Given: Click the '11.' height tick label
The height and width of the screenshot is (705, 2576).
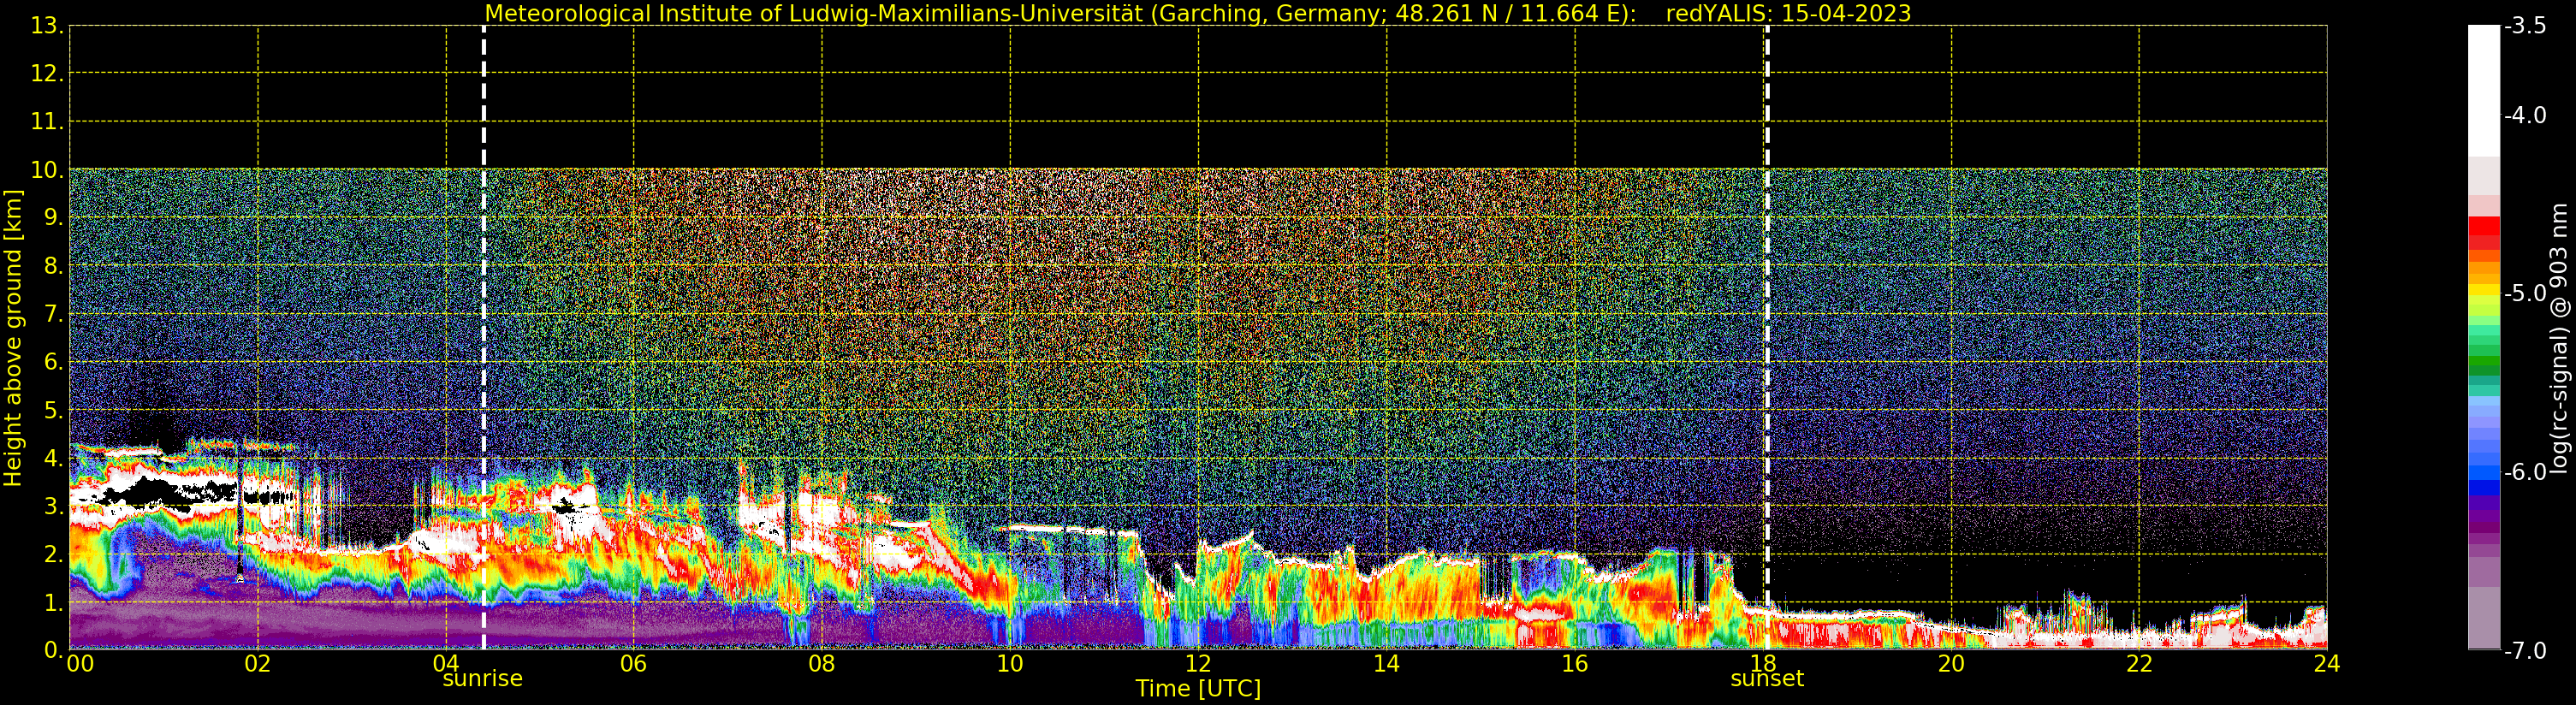Looking at the screenshot, I should click(x=47, y=123).
